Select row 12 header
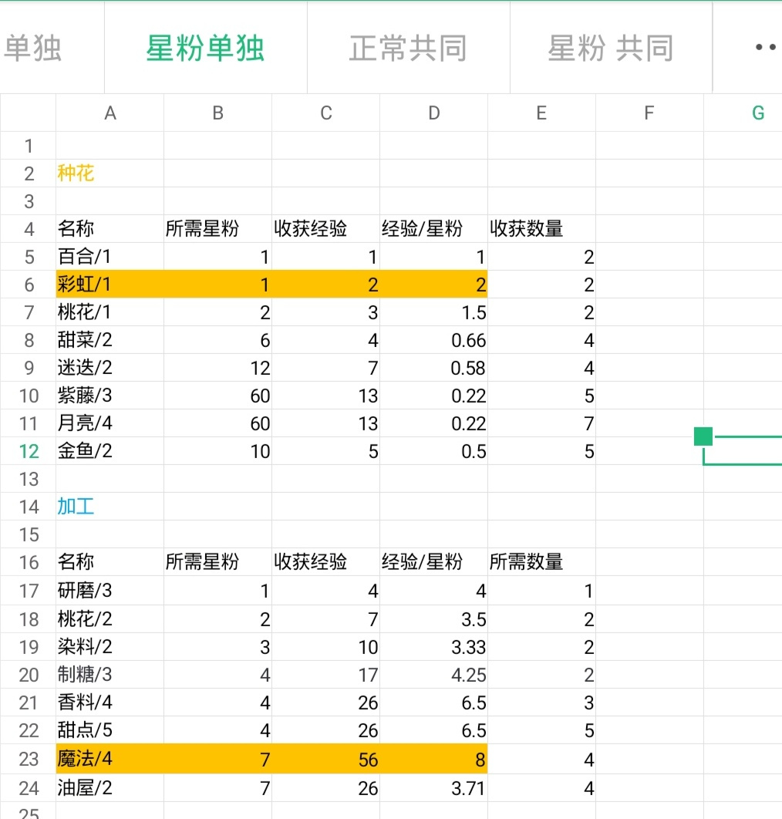The width and height of the screenshot is (782, 819). (29, 451)
